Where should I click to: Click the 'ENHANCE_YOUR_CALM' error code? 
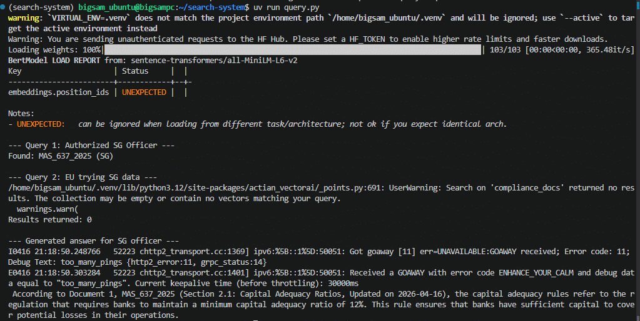(536, 272)
